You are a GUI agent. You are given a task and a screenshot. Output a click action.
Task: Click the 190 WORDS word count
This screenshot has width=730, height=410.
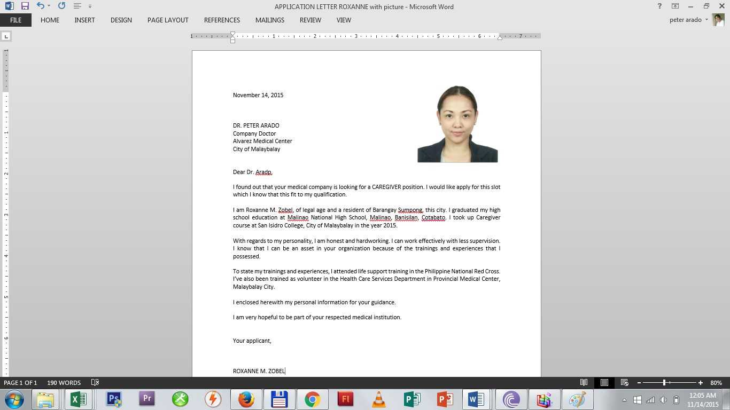coord(64,383)
